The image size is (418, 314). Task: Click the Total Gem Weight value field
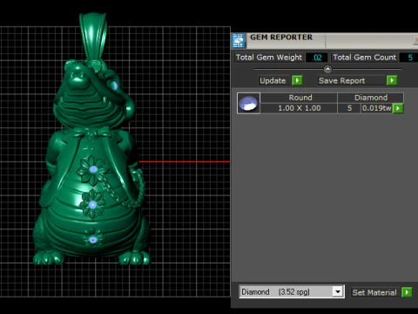[x=317, y=58]
